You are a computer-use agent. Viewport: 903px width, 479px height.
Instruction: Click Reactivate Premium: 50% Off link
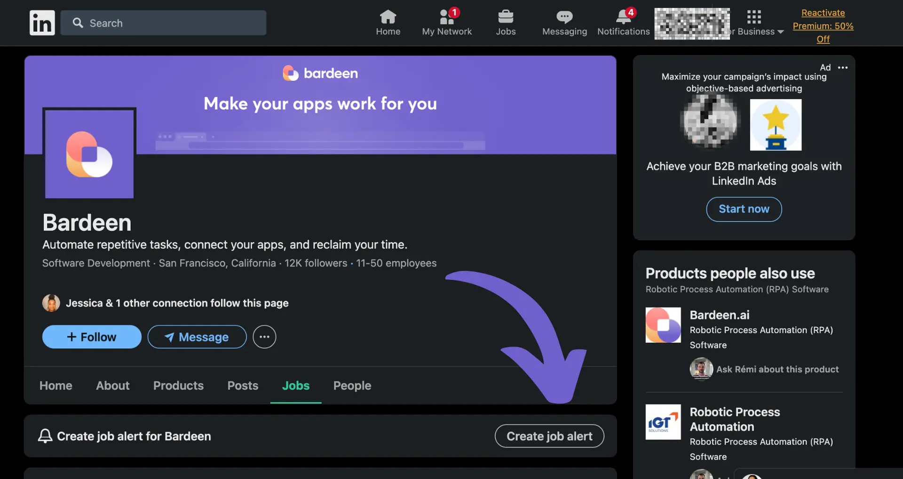pos(823,26)
